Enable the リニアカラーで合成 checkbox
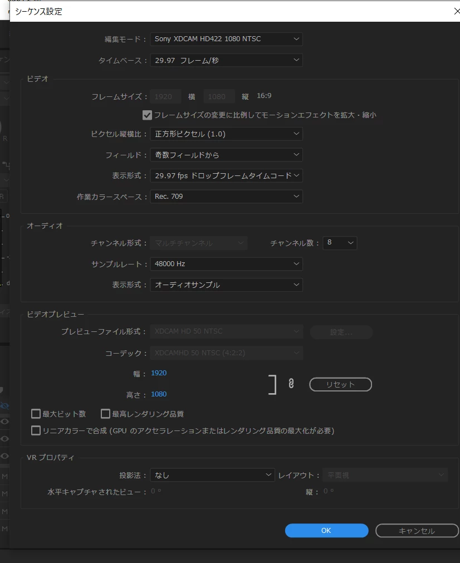The image size is (460, 563). 36,430
